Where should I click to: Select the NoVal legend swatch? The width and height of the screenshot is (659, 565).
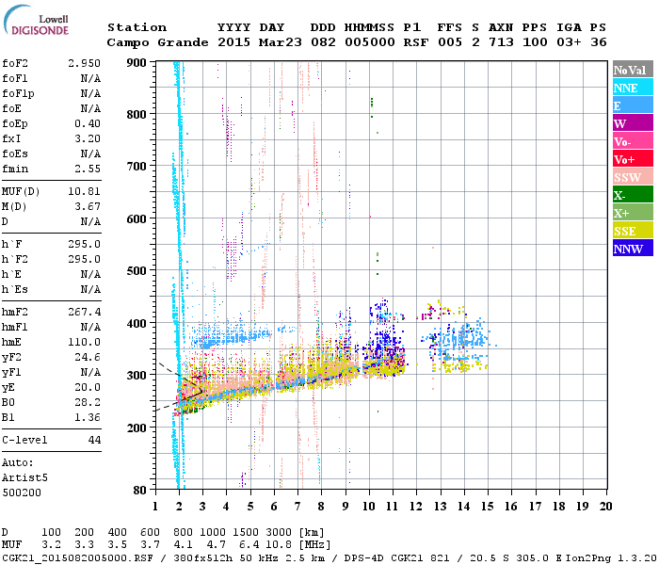[x=633, y=70]
